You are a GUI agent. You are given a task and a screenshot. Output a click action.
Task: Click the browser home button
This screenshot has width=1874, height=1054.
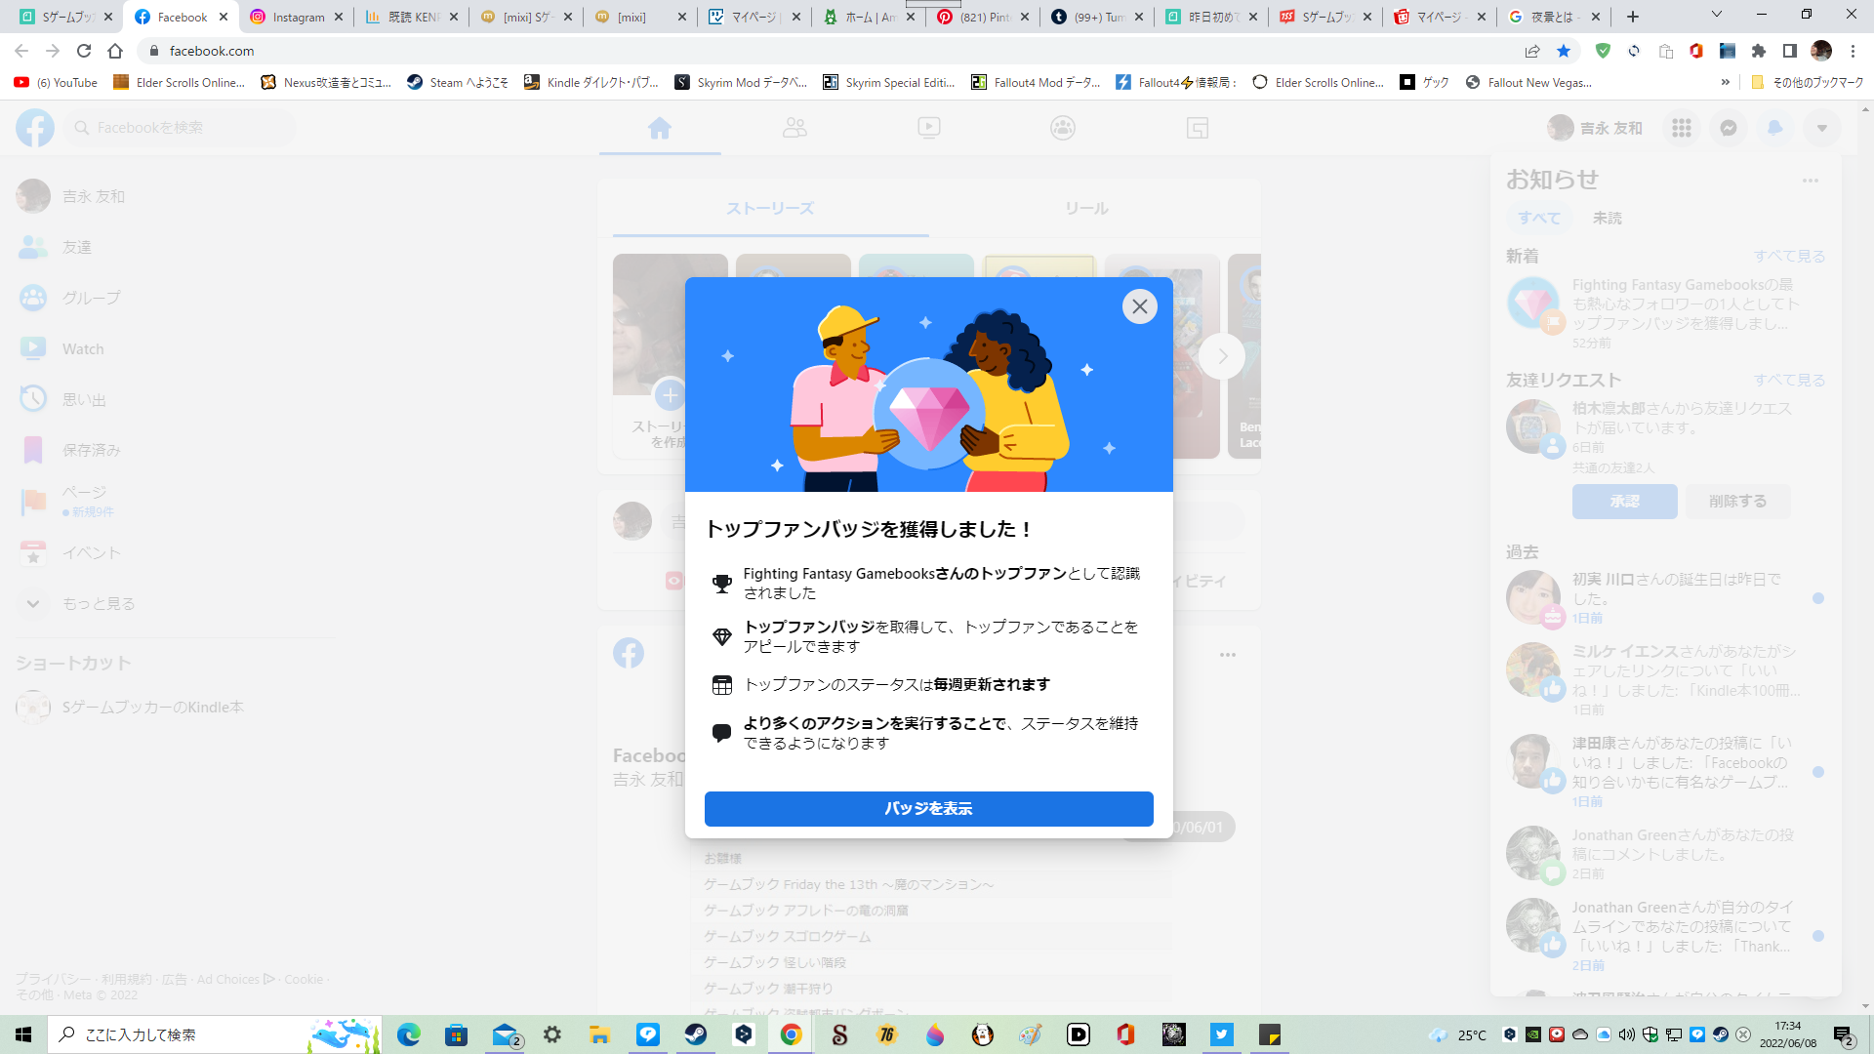coord(115,51)
